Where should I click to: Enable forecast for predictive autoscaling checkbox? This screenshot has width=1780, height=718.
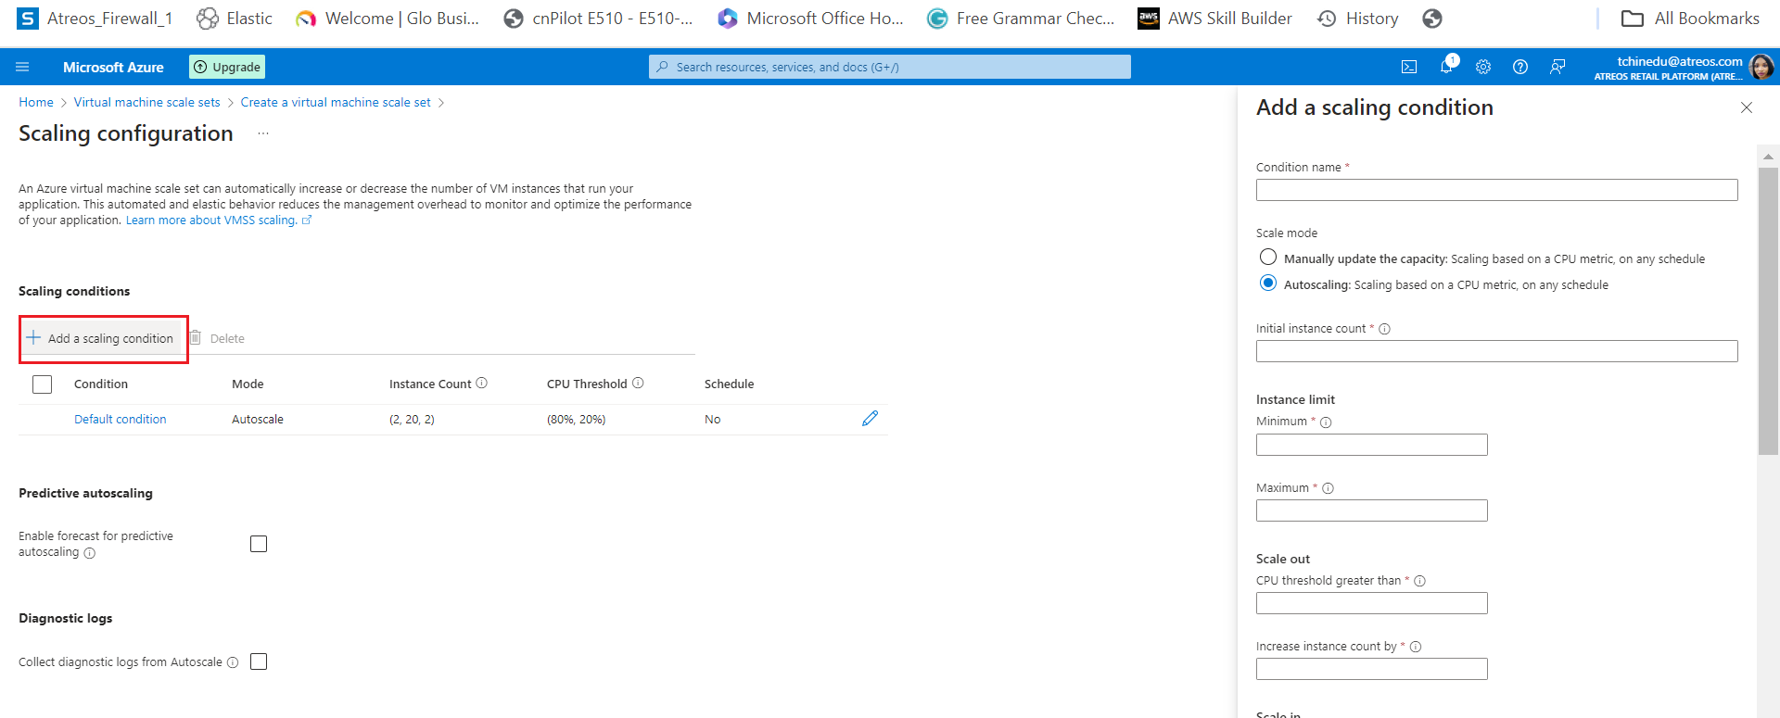pyautogui.click(x=259, y=544)
